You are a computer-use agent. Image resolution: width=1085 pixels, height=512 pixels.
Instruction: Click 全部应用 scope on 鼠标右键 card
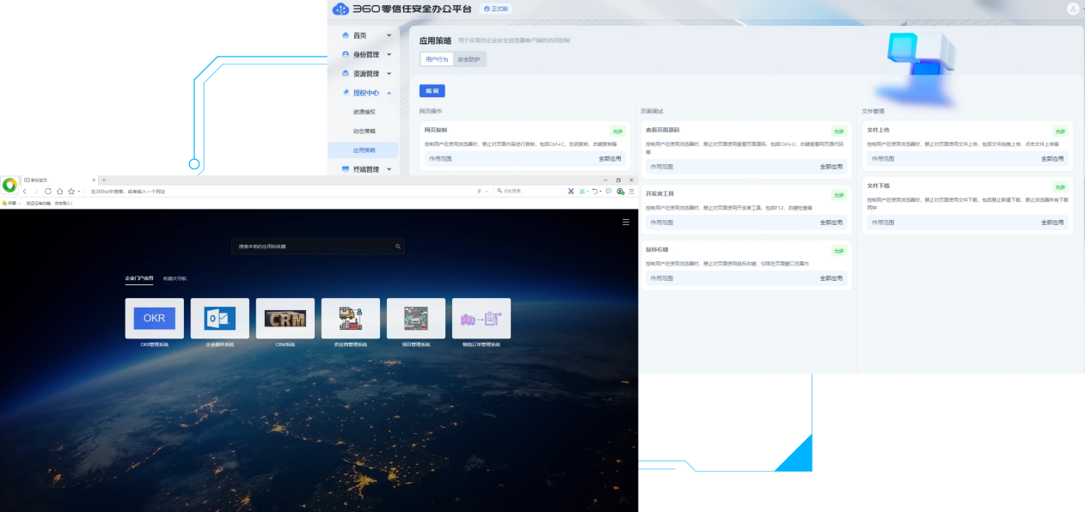(831, 277)
